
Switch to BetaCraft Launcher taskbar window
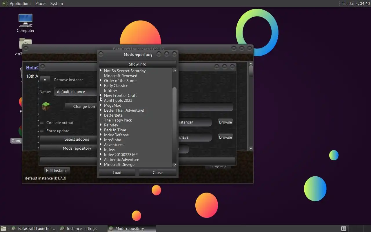tap(34, 229)
